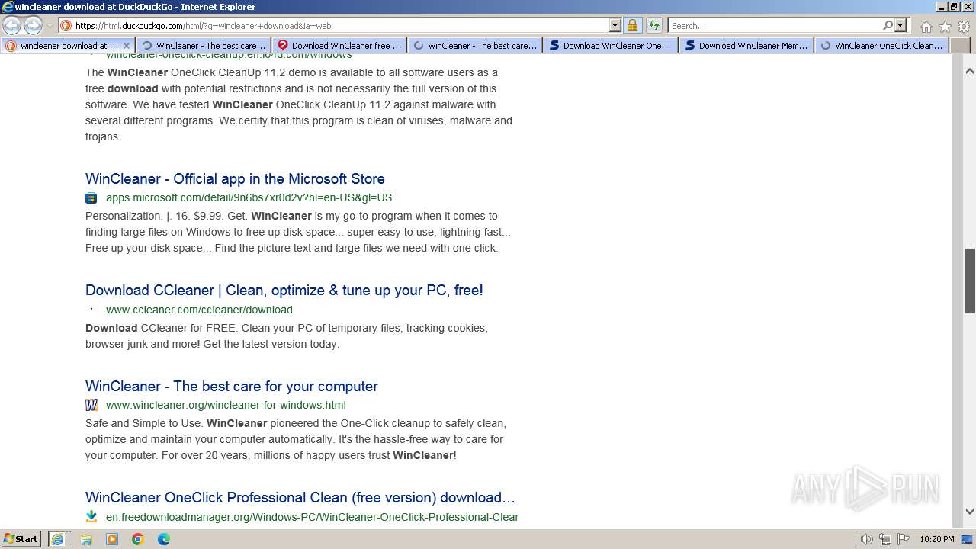Click the green Refresh page icon
This screenshot has height=549, width=976.
click(654, 25)
